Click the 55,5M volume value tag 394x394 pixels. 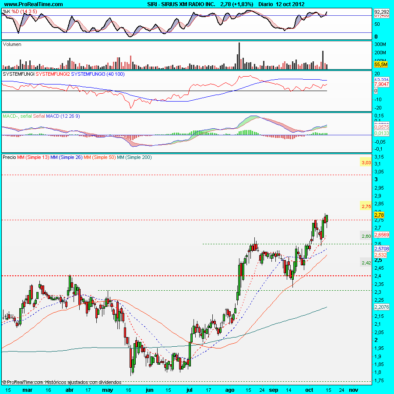coord(381,64)
